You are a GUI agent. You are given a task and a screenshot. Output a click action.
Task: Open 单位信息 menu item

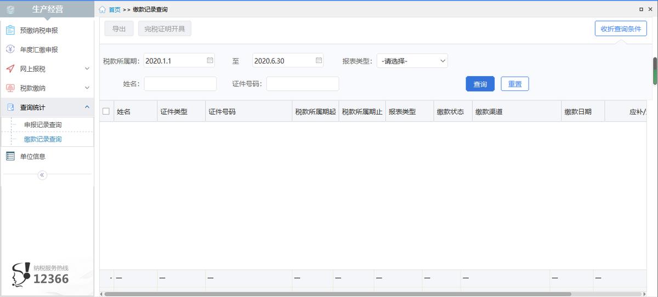(x=47, y=156)
